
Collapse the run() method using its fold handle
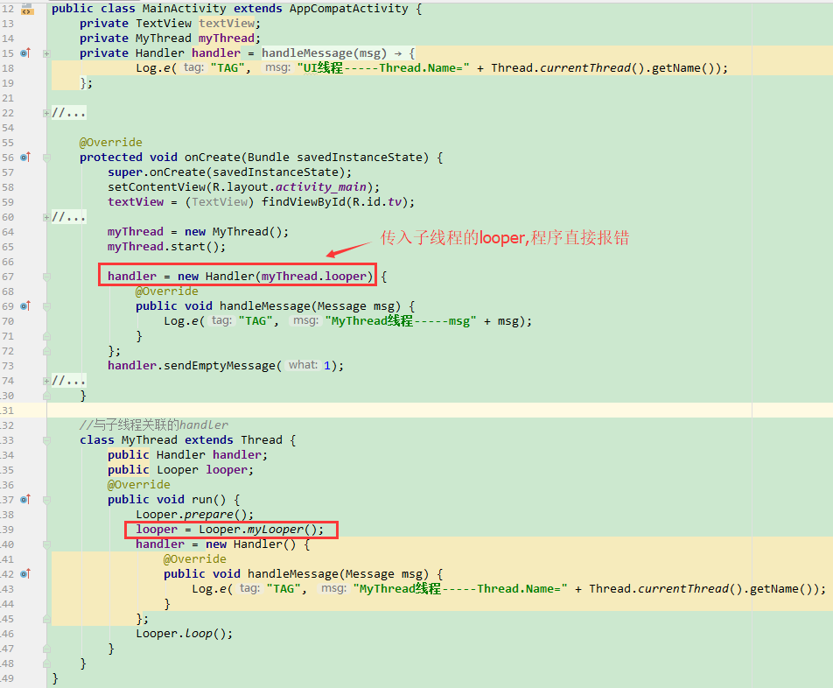coord(46,500)
